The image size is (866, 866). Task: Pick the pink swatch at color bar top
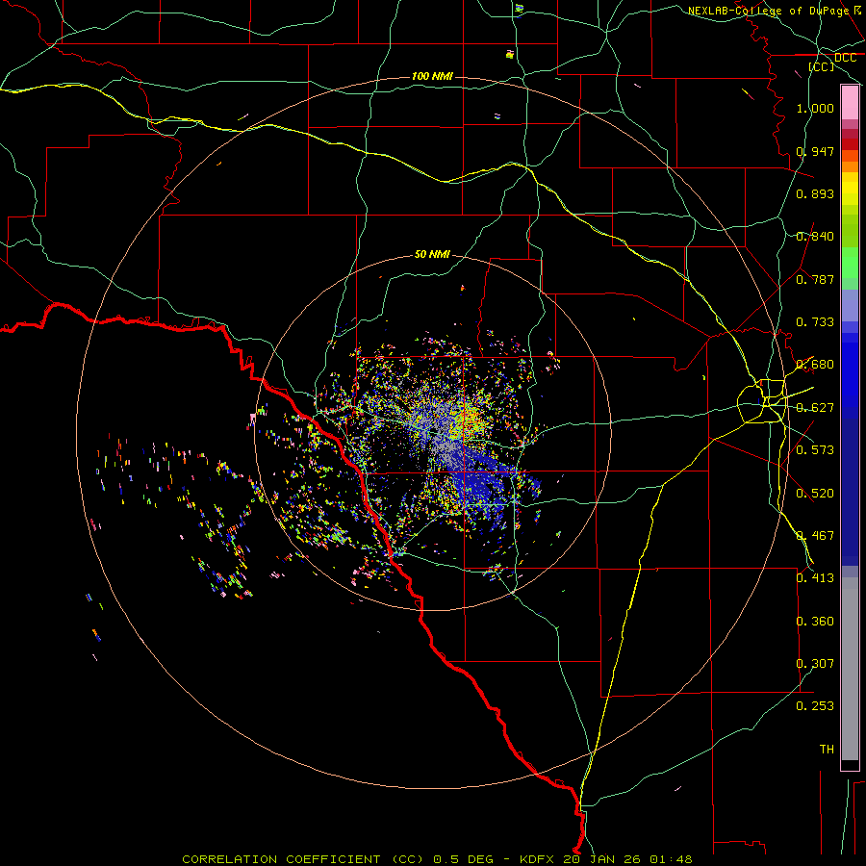pyautogui.click(x=850, y=103)
